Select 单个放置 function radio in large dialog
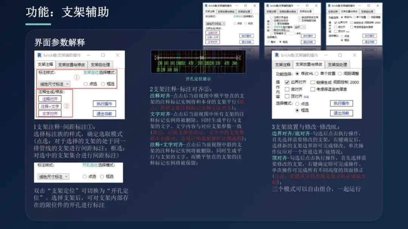This screenshot has height=229, width=408. coord(317,74)
